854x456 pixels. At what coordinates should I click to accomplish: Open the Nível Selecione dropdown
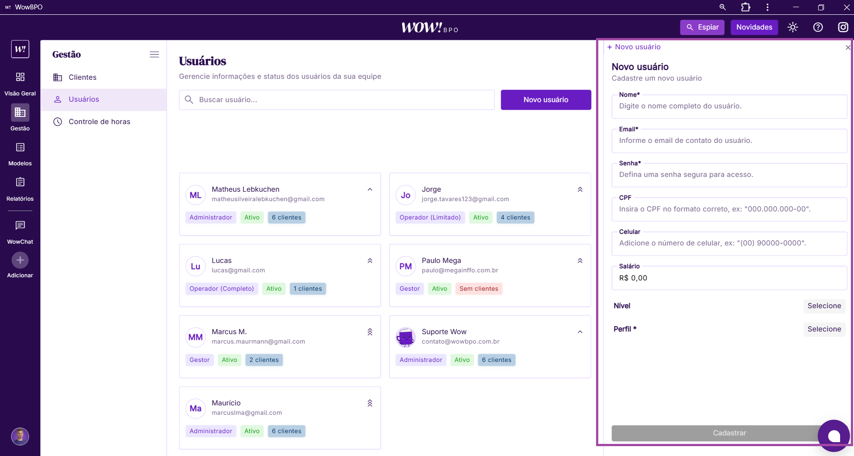pyautogui.click(x=824, y=306)
